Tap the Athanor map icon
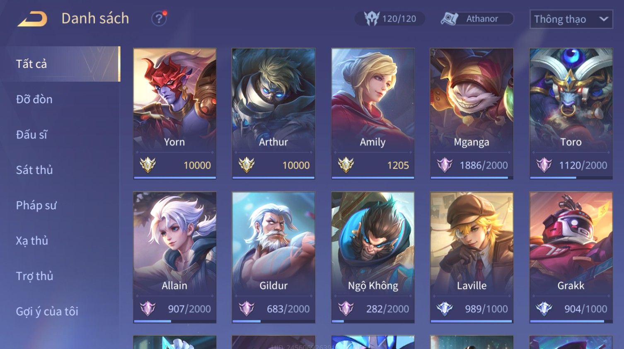Screen dimensions: 624x349 [449, 19]
